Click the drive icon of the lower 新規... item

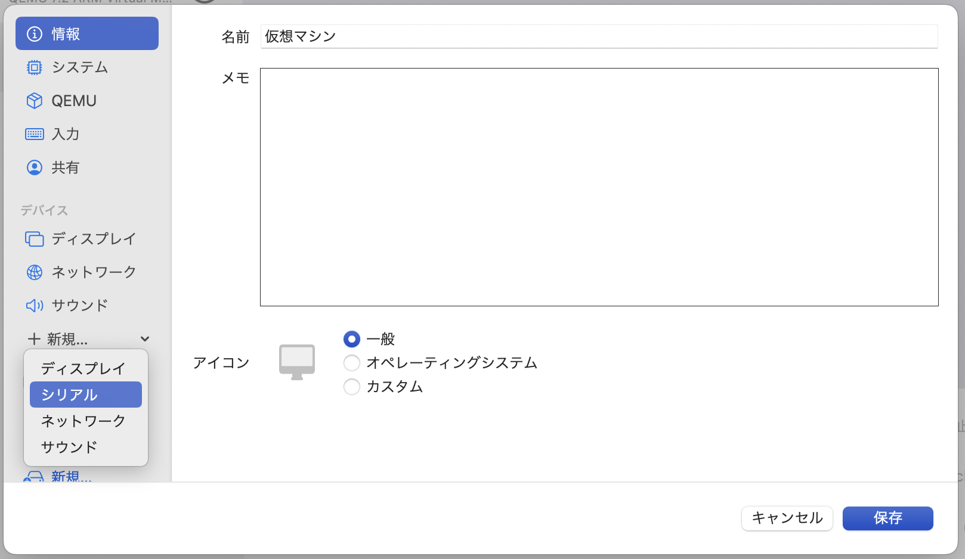(34, 476)
